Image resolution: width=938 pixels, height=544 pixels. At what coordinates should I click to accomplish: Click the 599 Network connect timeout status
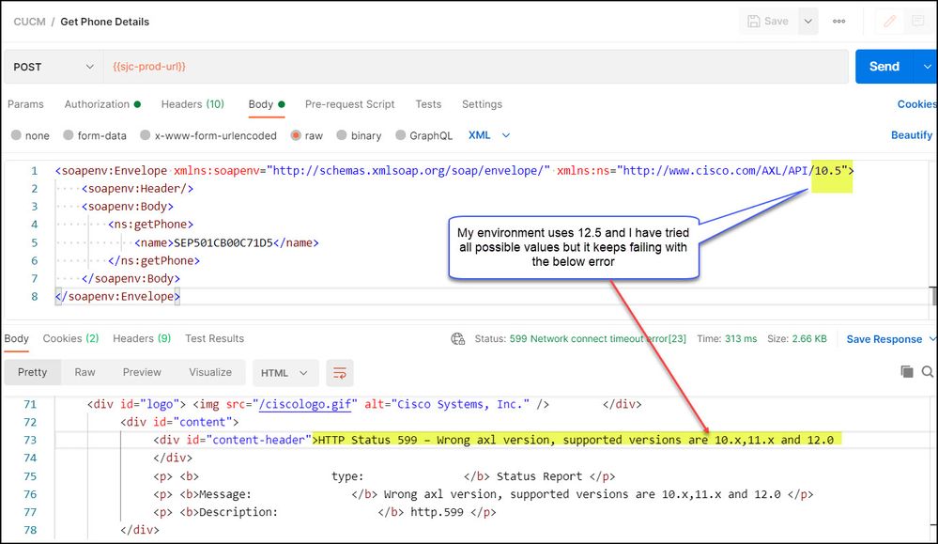point(597,339)
